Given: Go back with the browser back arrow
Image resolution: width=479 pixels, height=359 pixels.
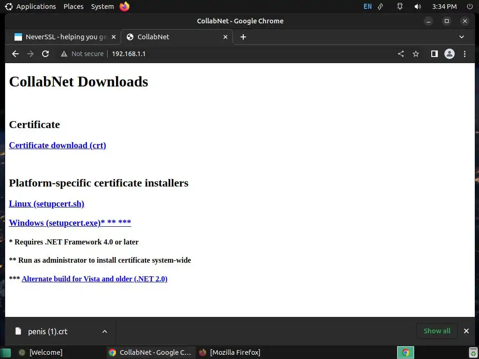Looking at the screenshot, I should [x=15, y=54].
